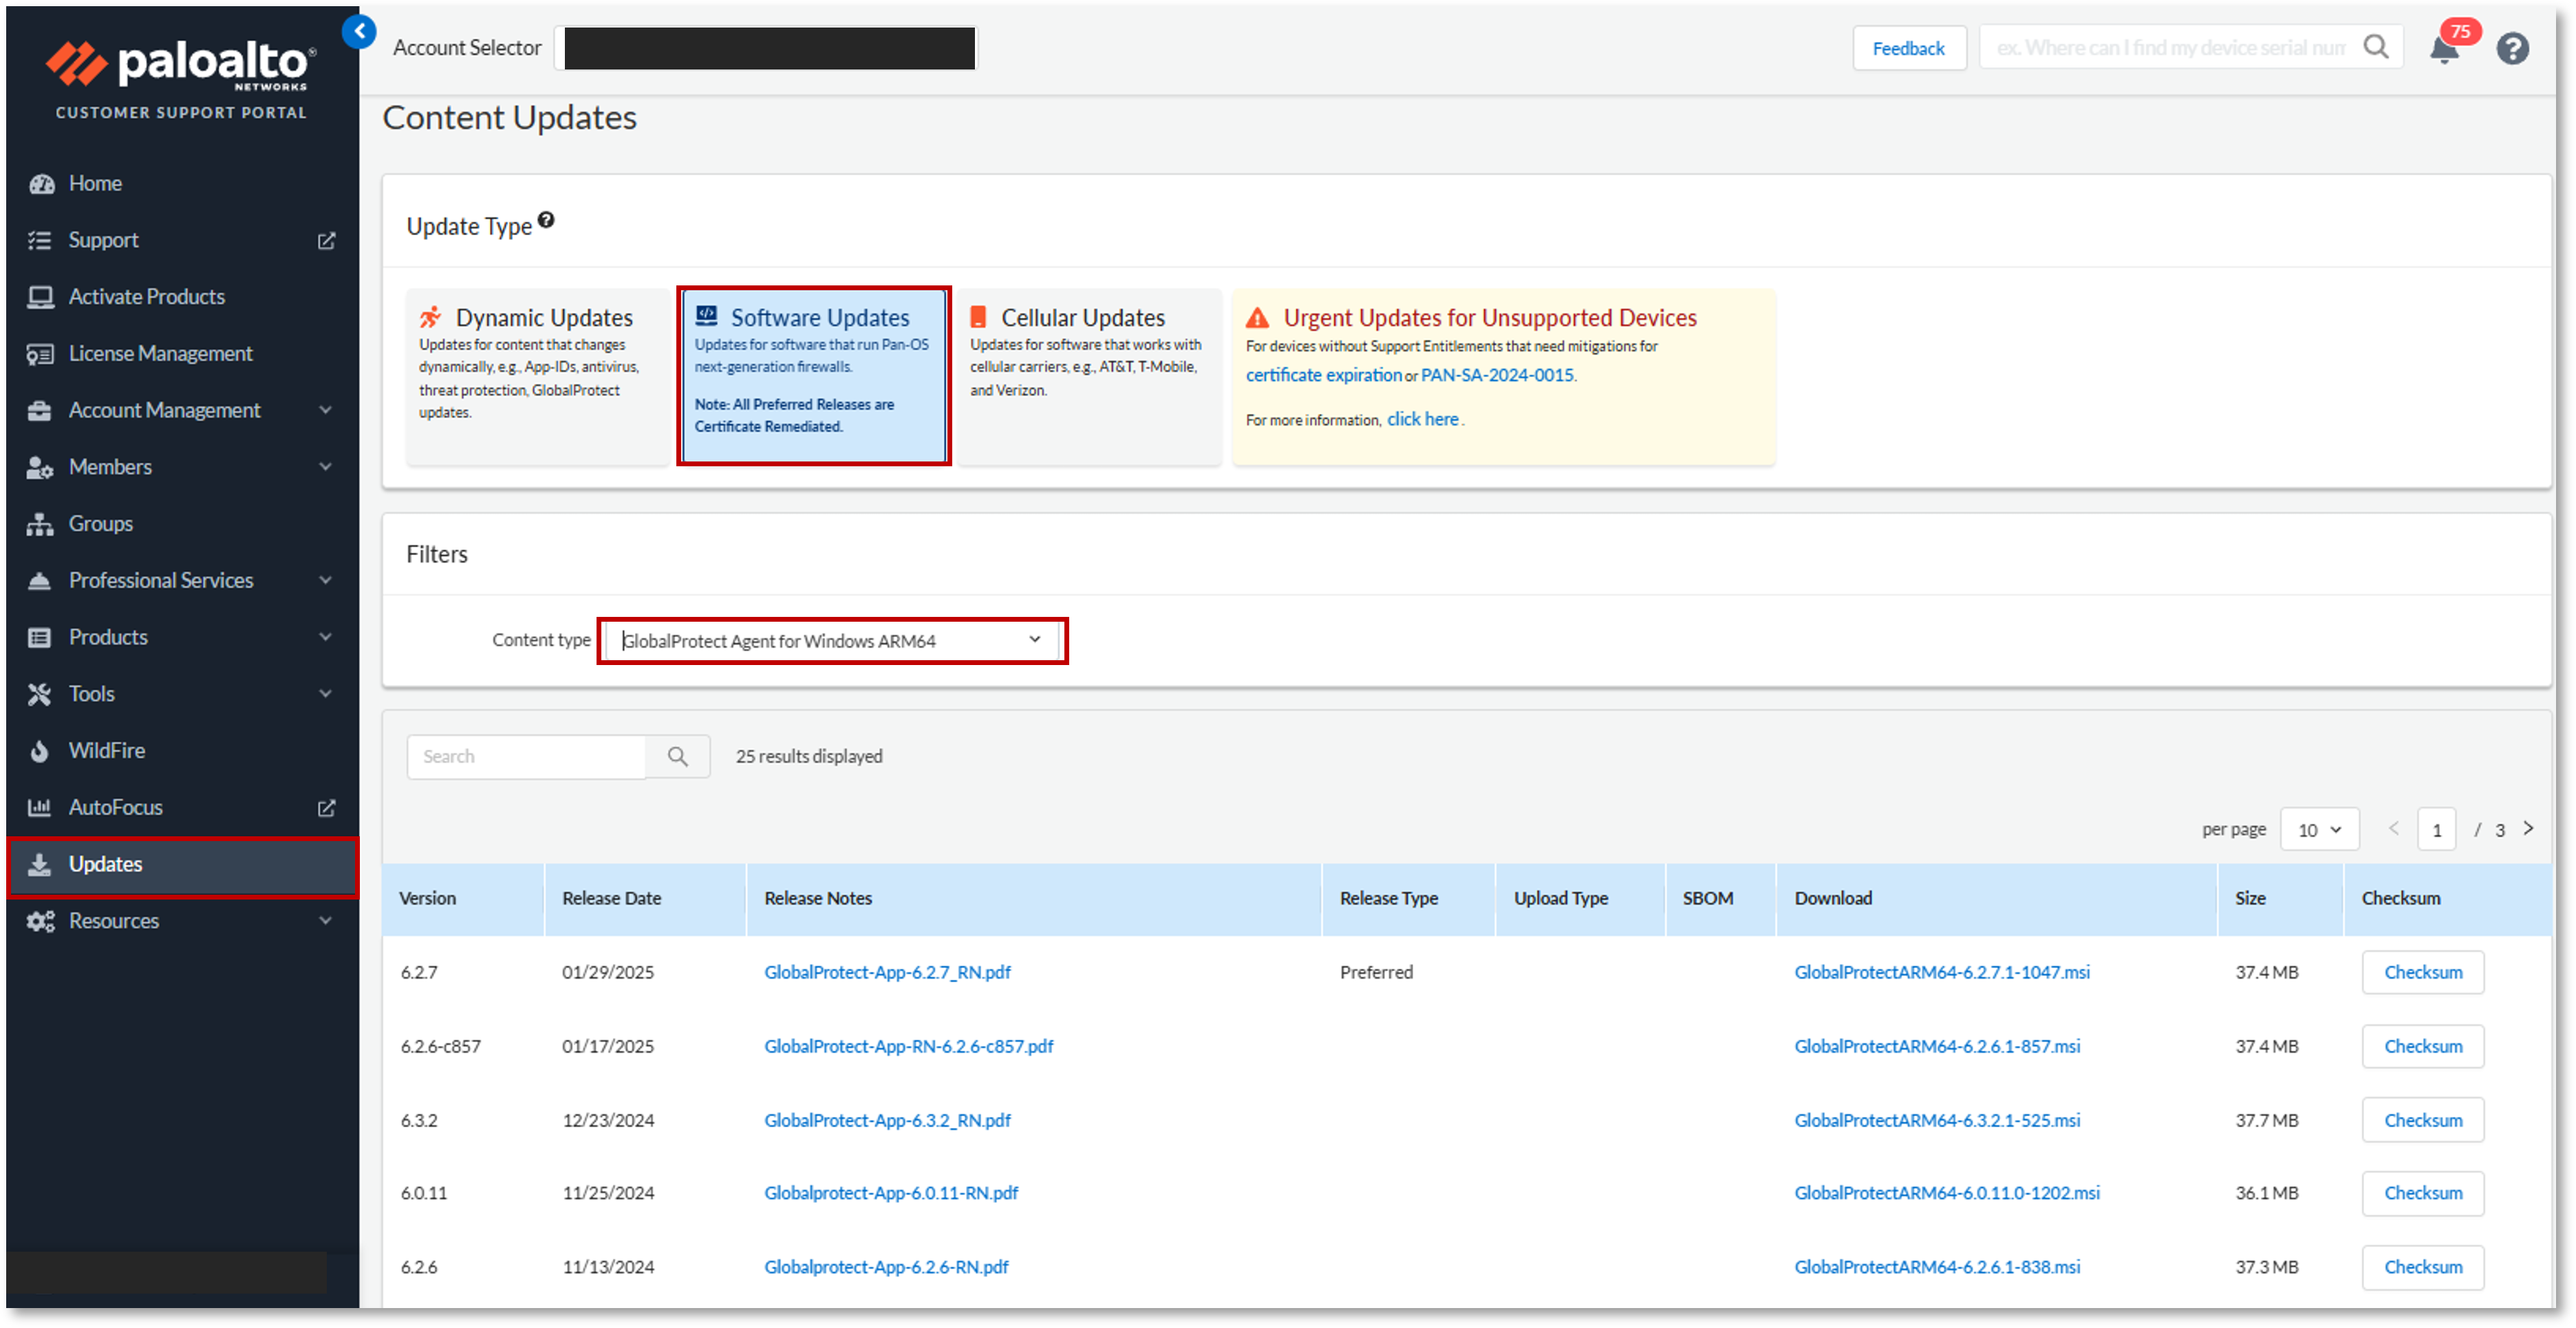Click the Groups hierarchy icon

[x=40, y=525]
